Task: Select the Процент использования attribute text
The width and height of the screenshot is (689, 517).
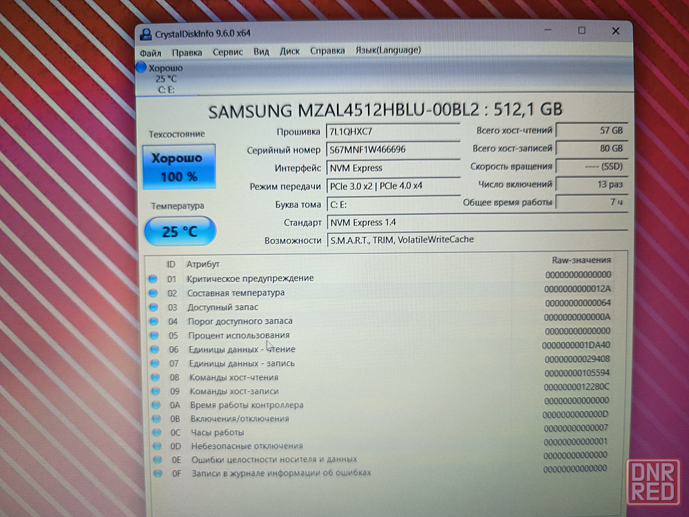Action: [239, 335]
